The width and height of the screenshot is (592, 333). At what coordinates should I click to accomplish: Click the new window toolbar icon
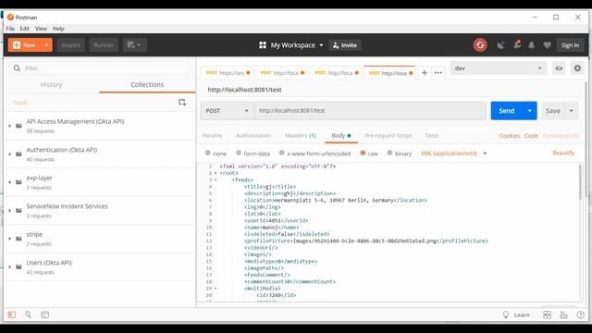pos(134,45)
